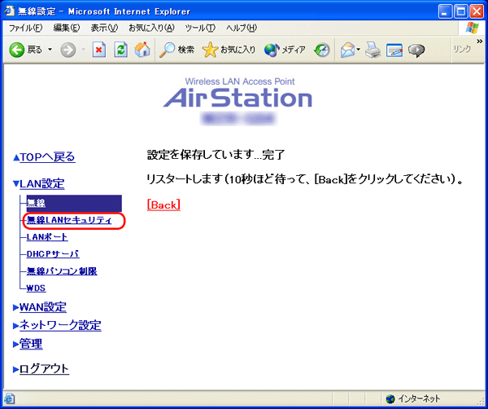Click the red [Back] link
This screenshot has height=409, width=488.
point(163,204)
